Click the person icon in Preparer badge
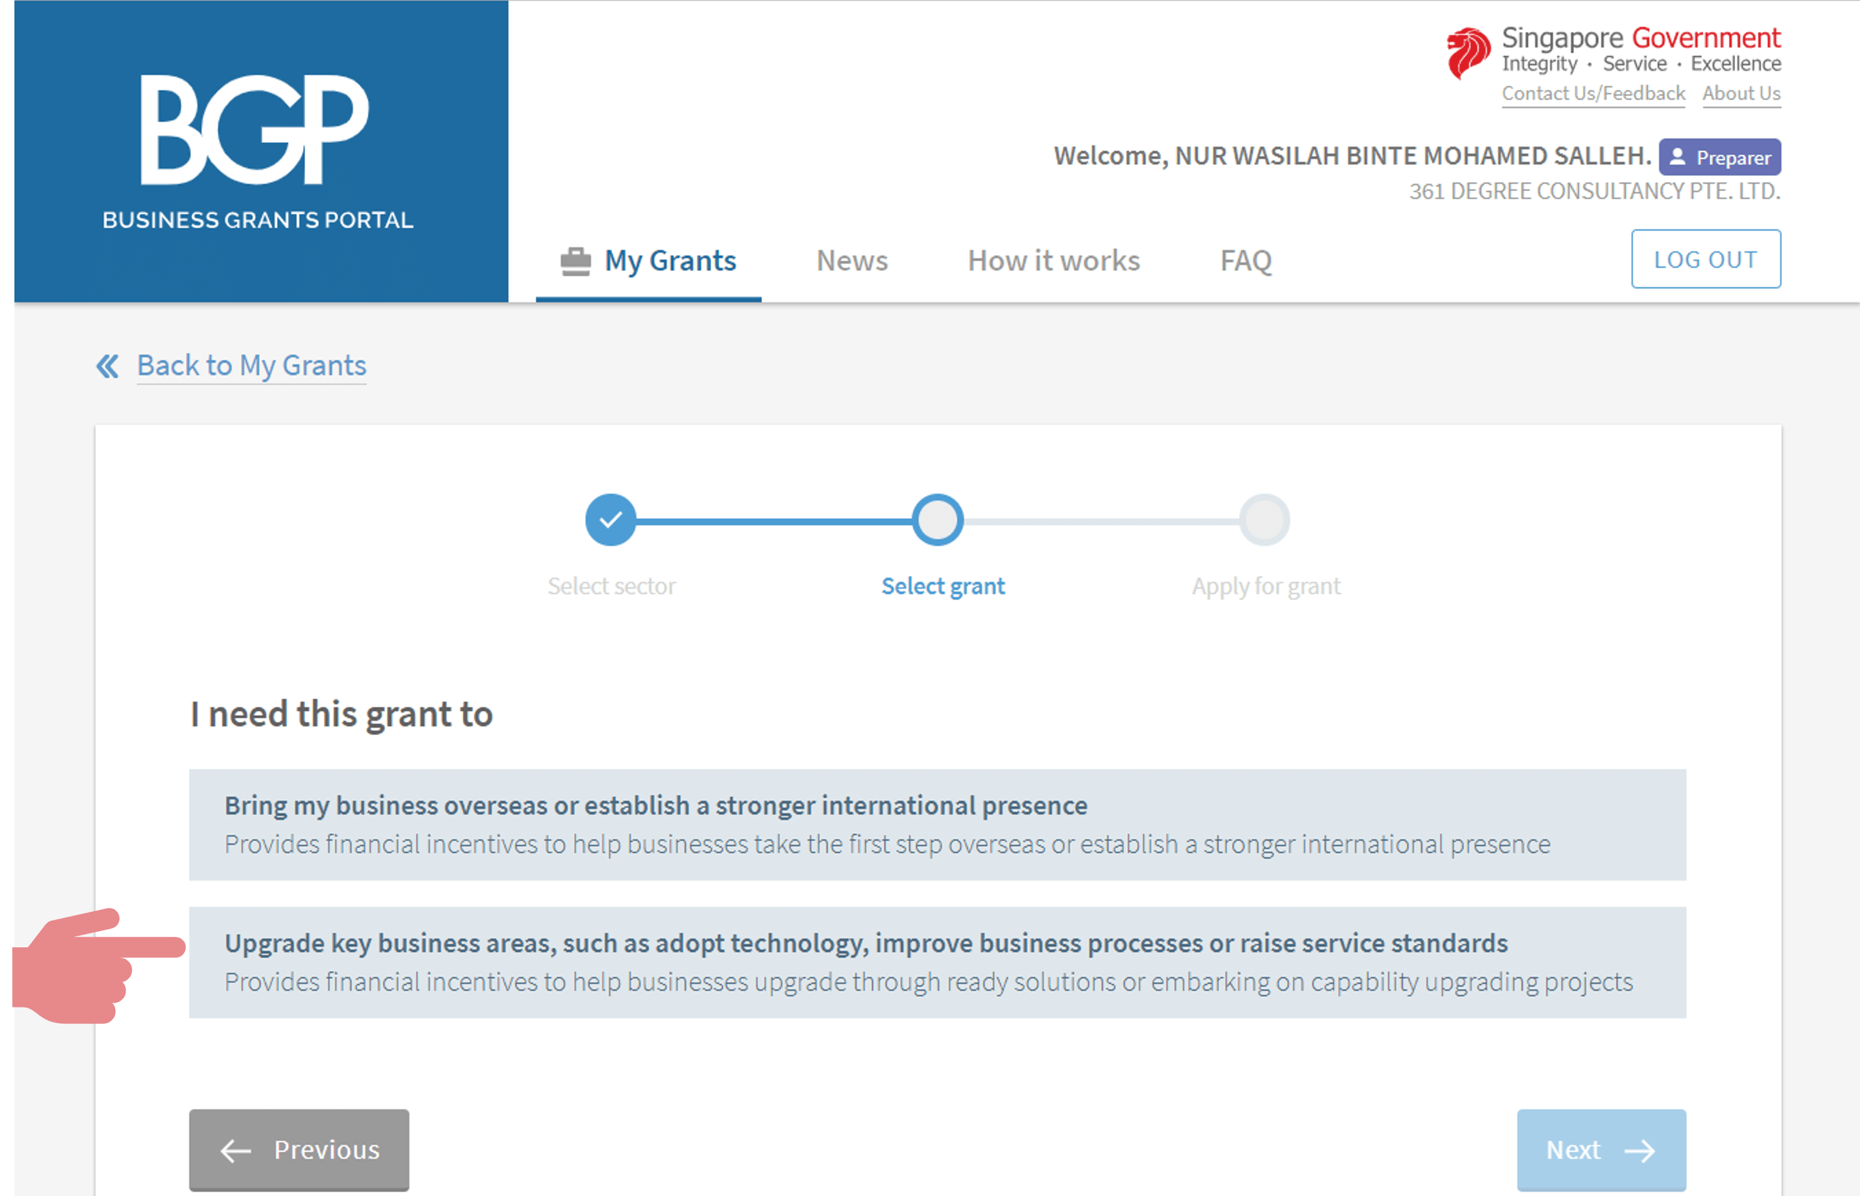 coord(1677,157)
